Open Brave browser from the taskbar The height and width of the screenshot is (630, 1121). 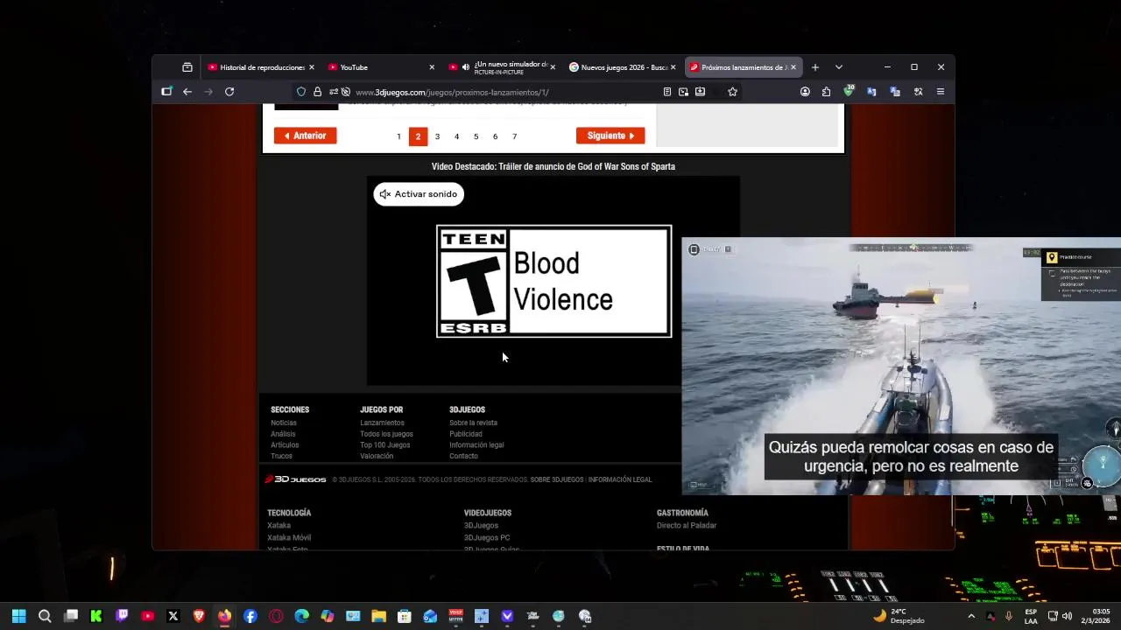[199, 616]
